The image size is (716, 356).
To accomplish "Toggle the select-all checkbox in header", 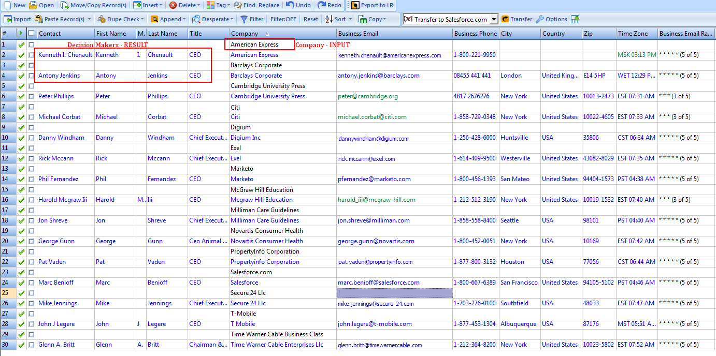I will (x=32, y=33).
